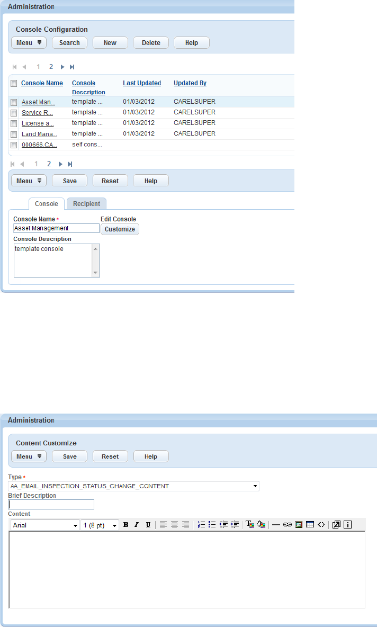The height and width of the screenshot is (627, 377).
Task: Click into the Brief Description input field
Action: click(51, 504)
